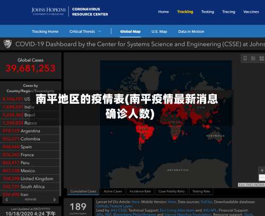Open the Full list data sources link
This screenshot has width=265, height=216.
[206, 202]
